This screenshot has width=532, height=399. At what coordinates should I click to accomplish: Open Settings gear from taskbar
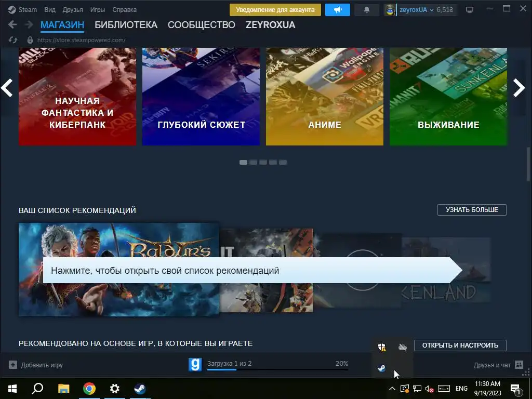(115, 389)
